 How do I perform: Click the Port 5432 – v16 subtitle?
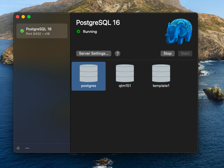point(38,34)
